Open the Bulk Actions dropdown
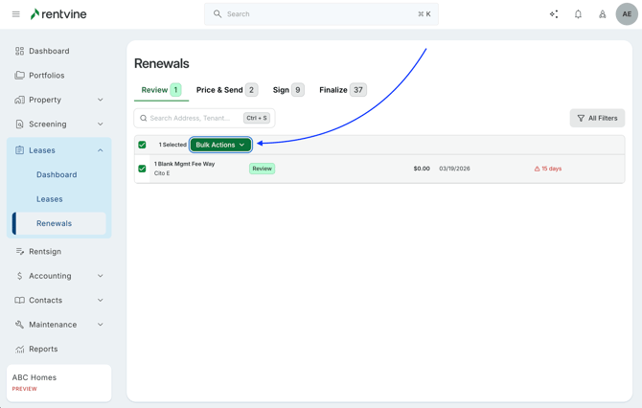The image size is (642, 408). point(220,145)
